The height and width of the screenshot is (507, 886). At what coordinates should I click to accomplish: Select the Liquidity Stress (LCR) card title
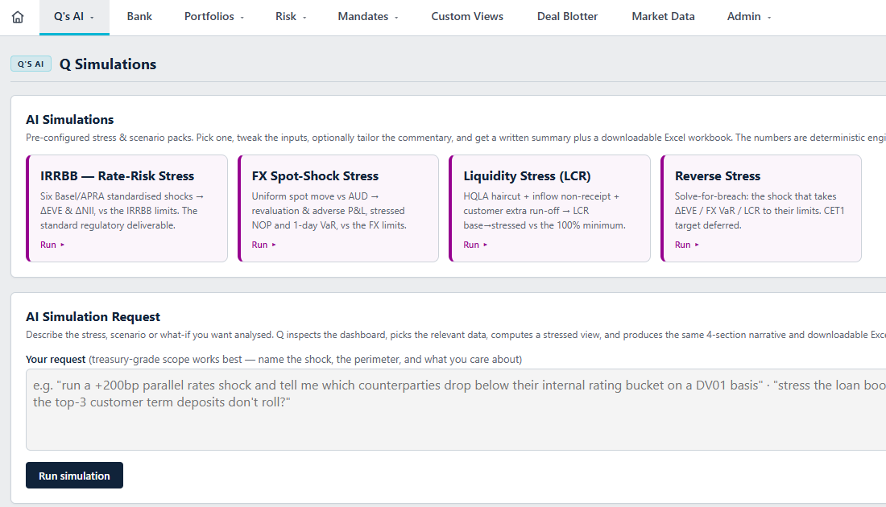[x=527, y=176]
